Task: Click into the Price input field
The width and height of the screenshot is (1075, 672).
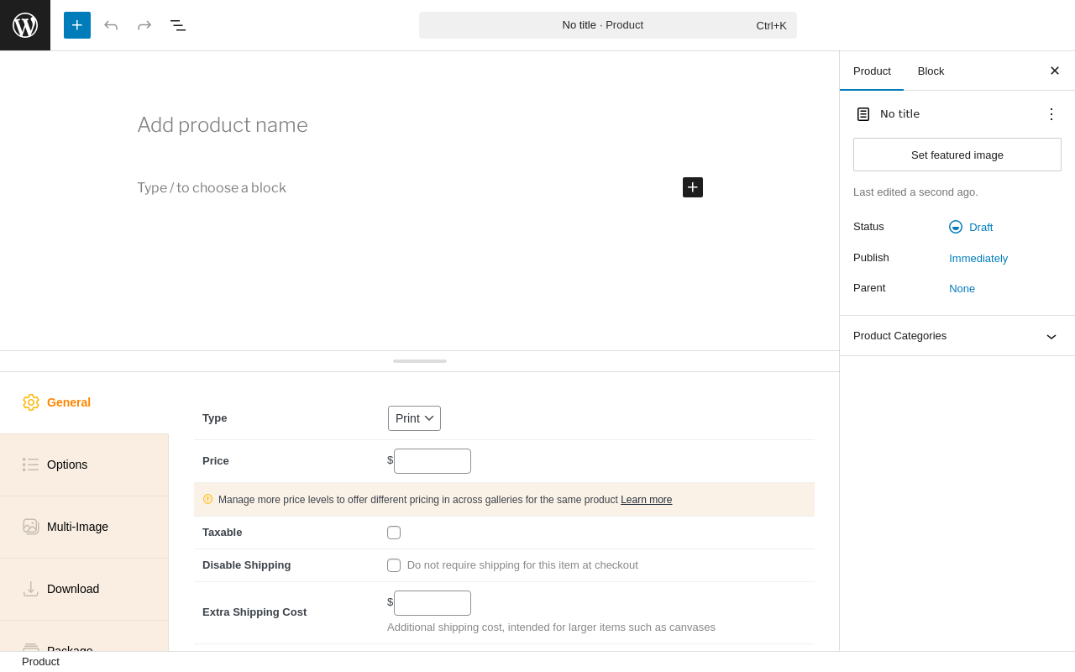Action: pyautogui.click(x=433, y=461)
